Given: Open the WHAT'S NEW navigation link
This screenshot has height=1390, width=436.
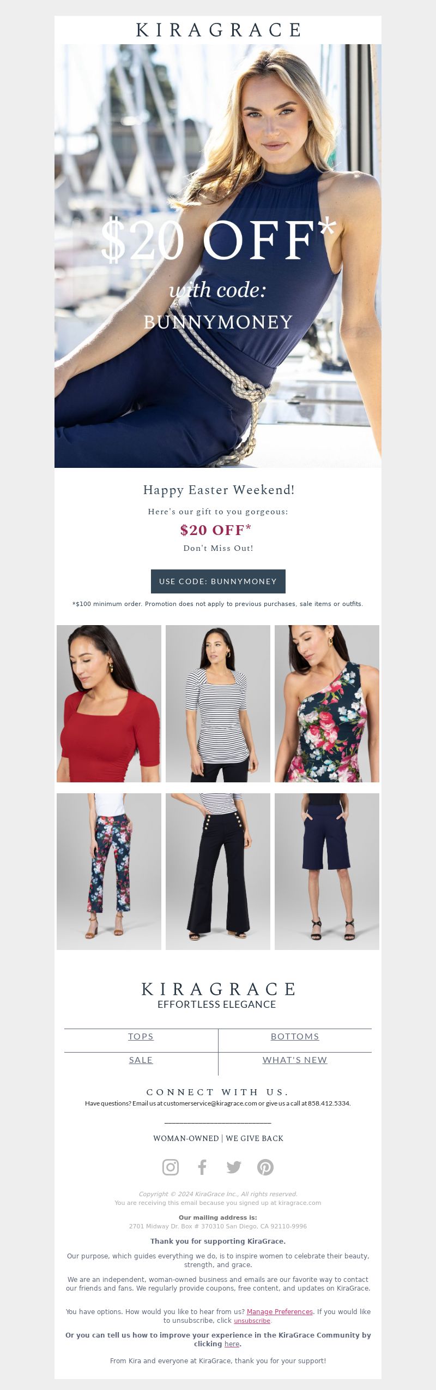Looking at the screenshot, I should (x=295, y=1060).
